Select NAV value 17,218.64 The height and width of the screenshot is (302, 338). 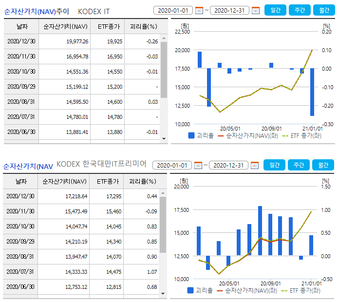76,196
